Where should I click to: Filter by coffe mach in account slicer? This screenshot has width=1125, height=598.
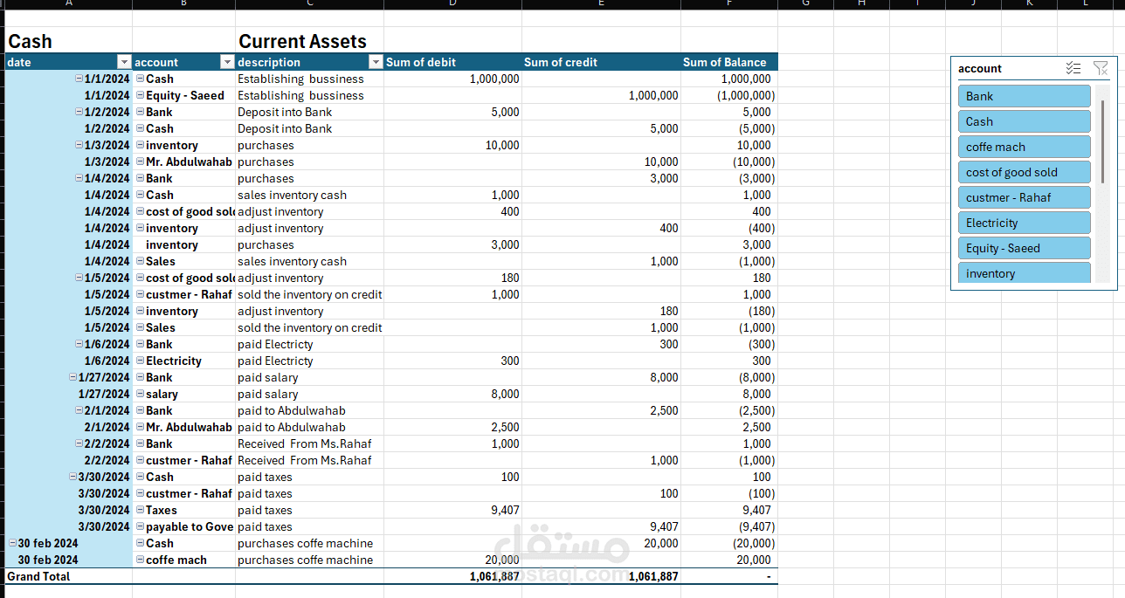coord(1024,147)
